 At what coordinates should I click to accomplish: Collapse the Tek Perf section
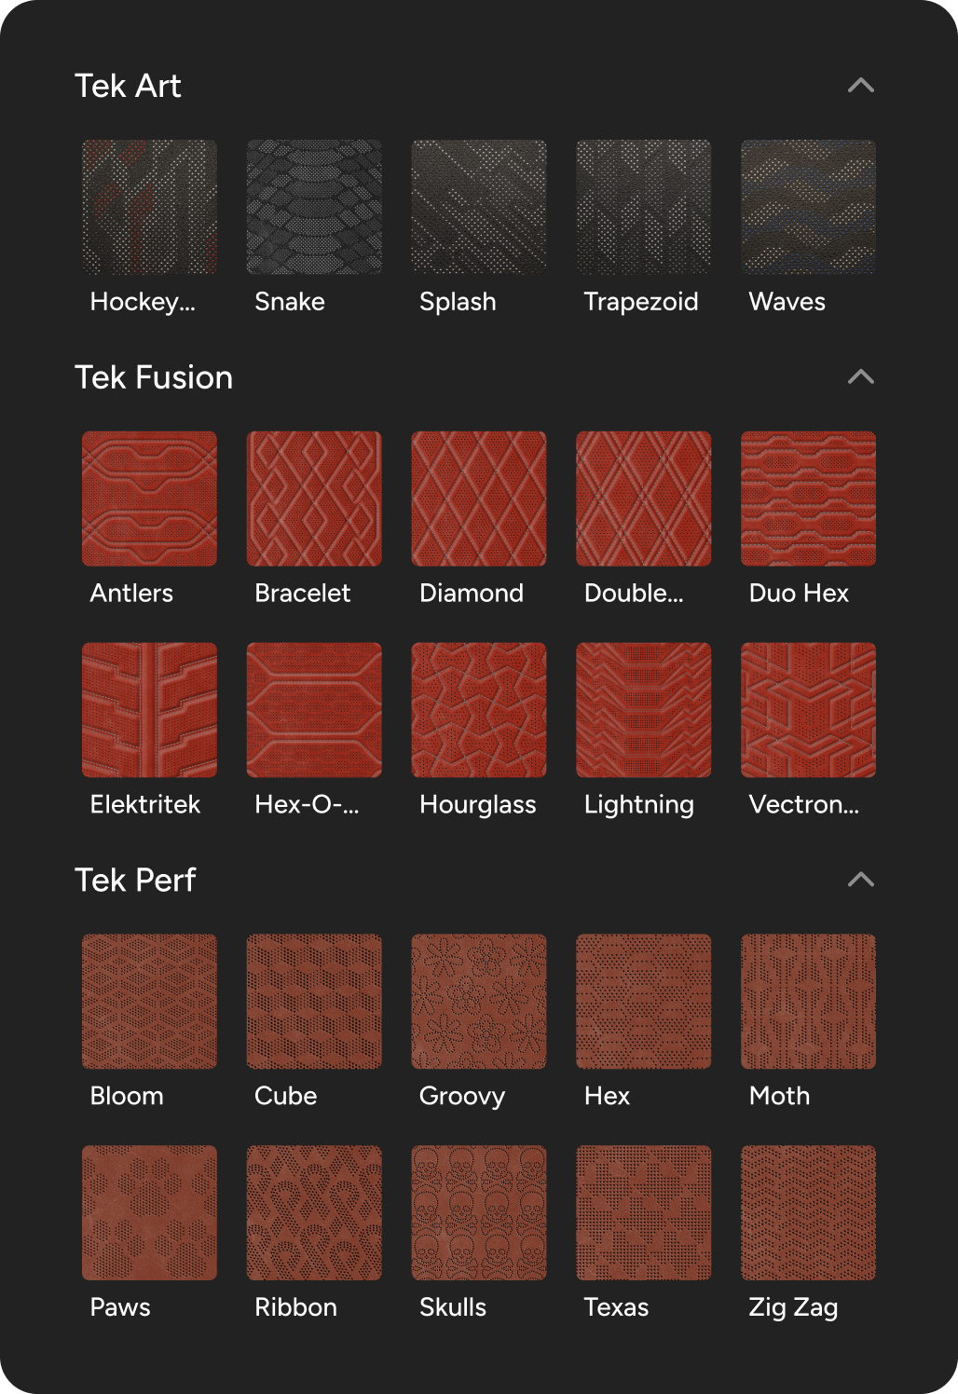pyautogui.click(x=860, y=880)
